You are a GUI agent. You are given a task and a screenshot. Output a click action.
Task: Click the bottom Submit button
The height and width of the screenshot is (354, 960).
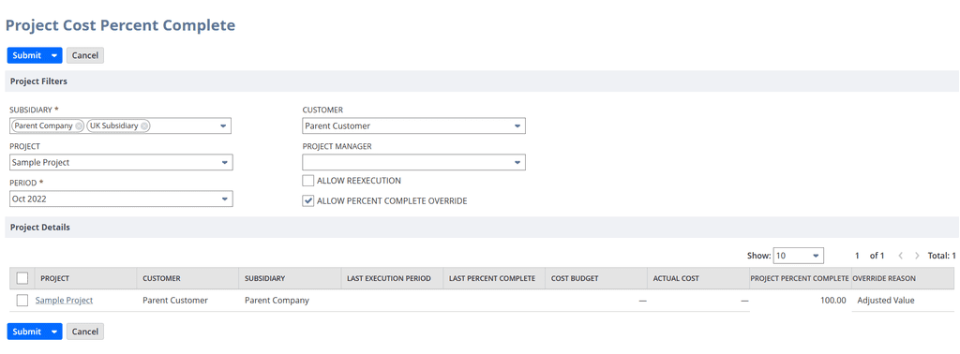(27, 332)
